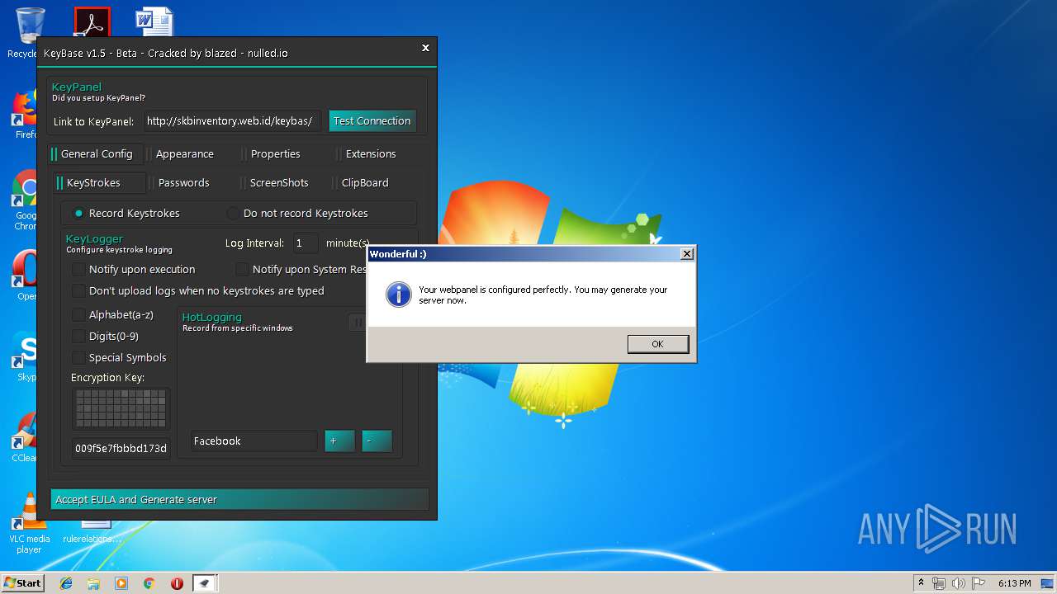Open the Adobe Acrobat desktop icon
The width and height of the screenshot is (1057, 594).
pos(92,22)
